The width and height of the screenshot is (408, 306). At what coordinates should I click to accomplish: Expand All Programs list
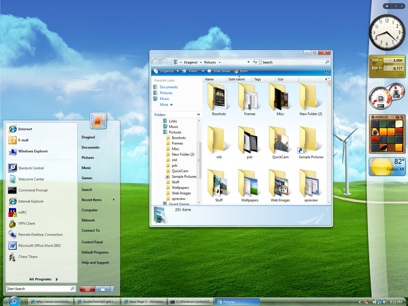tap(43, 279)
